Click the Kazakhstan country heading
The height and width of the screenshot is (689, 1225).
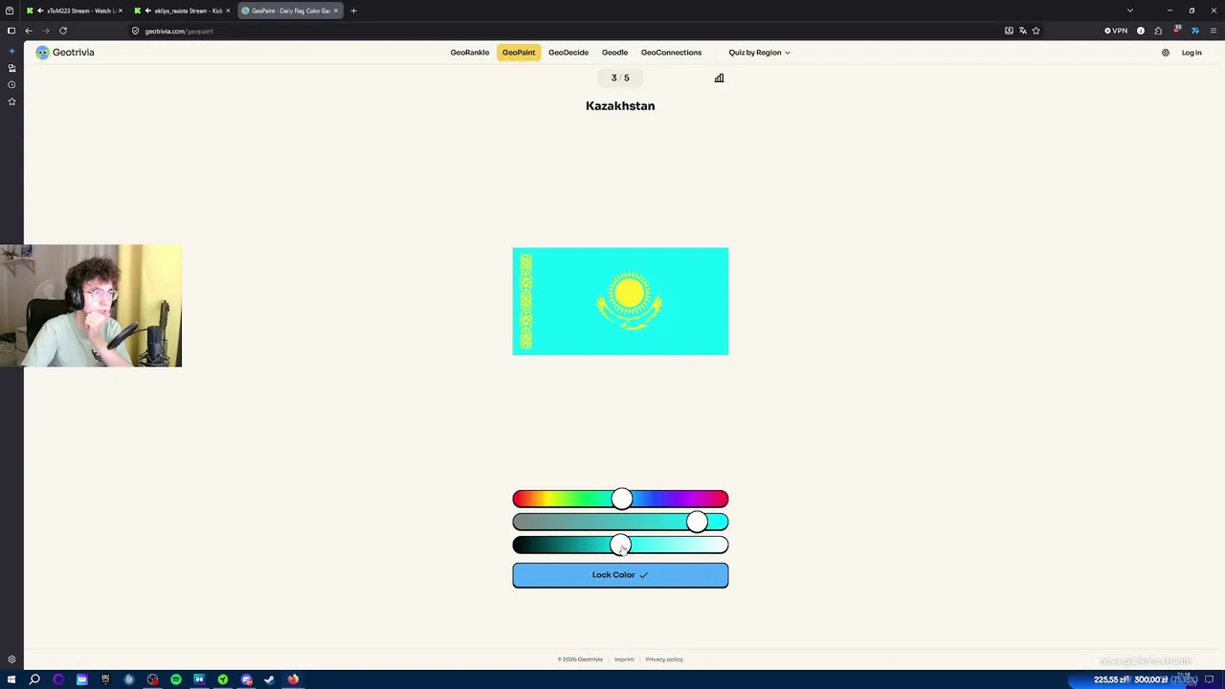pos(620,106)
